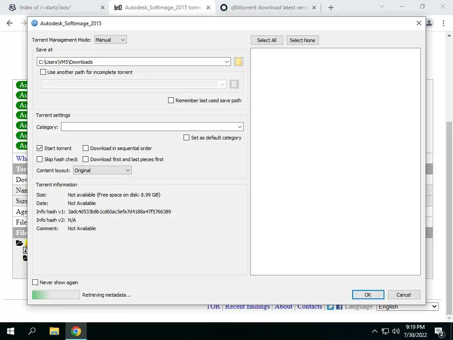This screenshot has height=340, width=453.
Task: Click the About link in the footer
Action: coord(284,307)
